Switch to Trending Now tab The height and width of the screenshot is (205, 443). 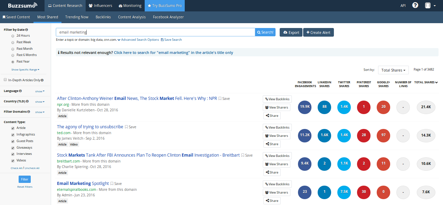pyautogui.click(x=77, y=17)
